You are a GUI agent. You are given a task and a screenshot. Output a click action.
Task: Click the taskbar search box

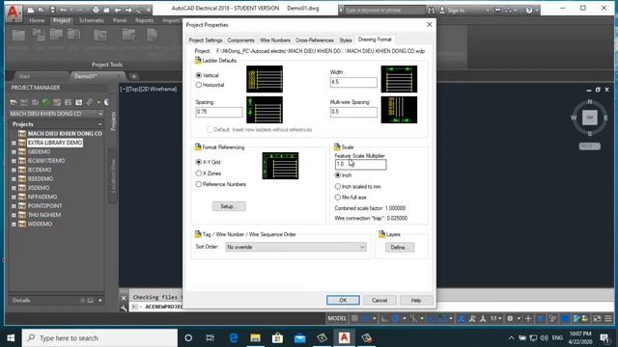(99, 338)
